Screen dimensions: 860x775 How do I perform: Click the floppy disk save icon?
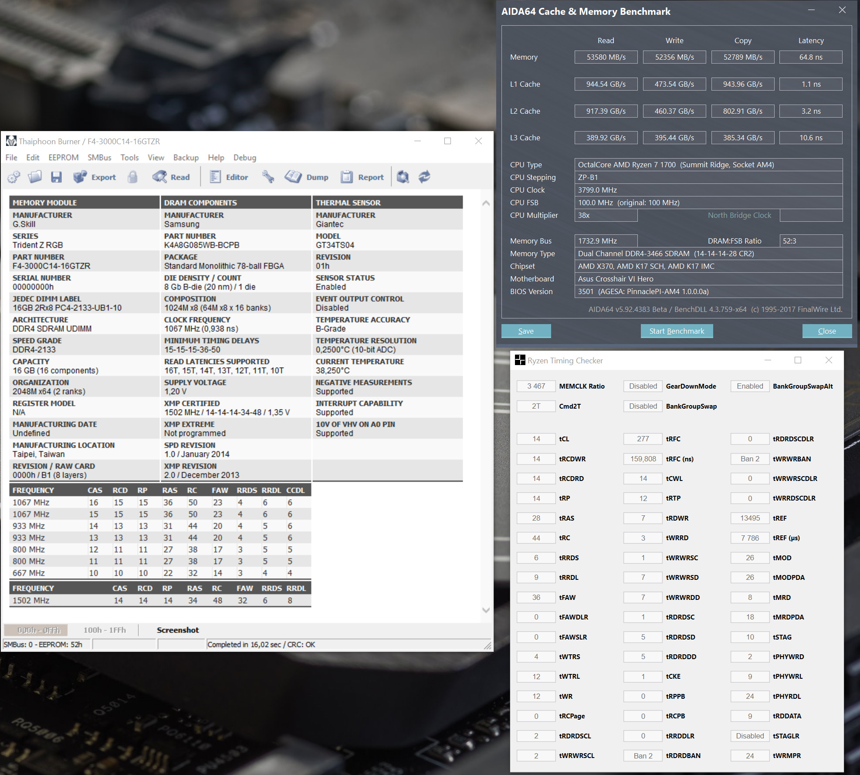56,177
